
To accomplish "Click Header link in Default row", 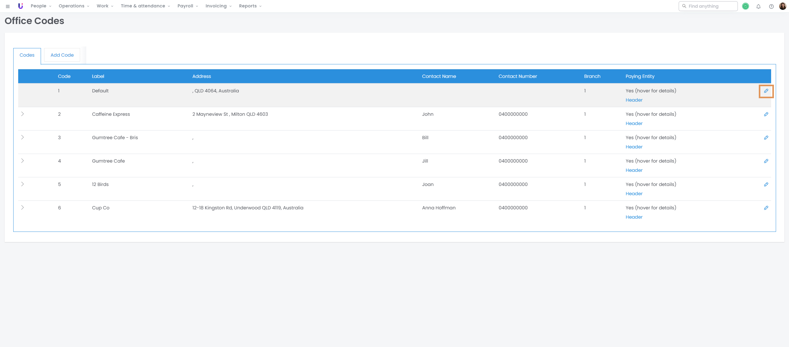I will [634, 100].
